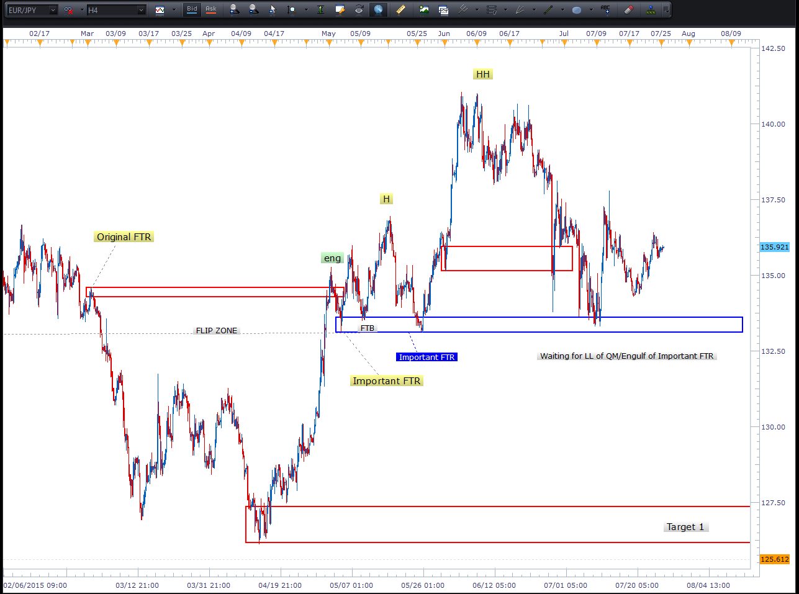This screenshot has width=799, height=594.
Task: Select the ellipse shape tool
Action: [x=577, y=10]
